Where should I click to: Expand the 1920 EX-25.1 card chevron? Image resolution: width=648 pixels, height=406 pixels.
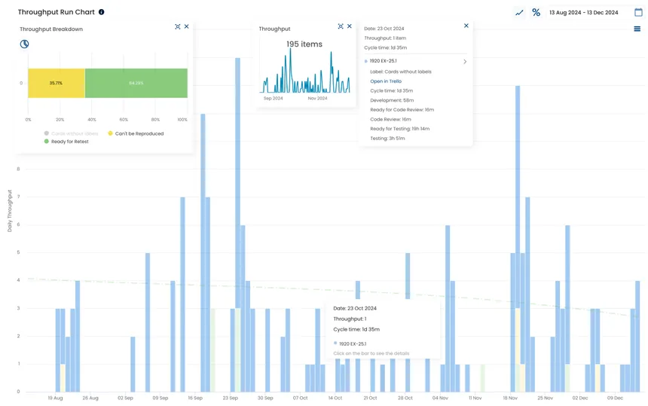coord(465,62)
